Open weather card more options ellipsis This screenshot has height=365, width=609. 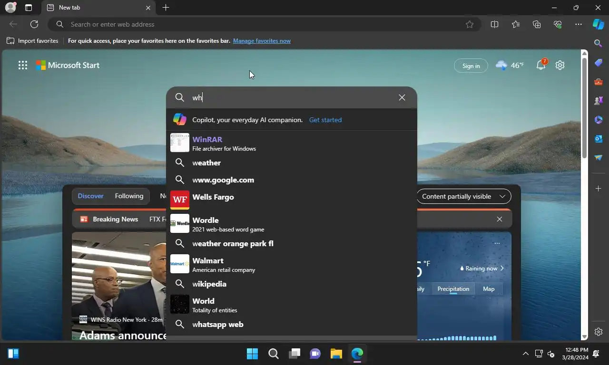coord(497,243)
